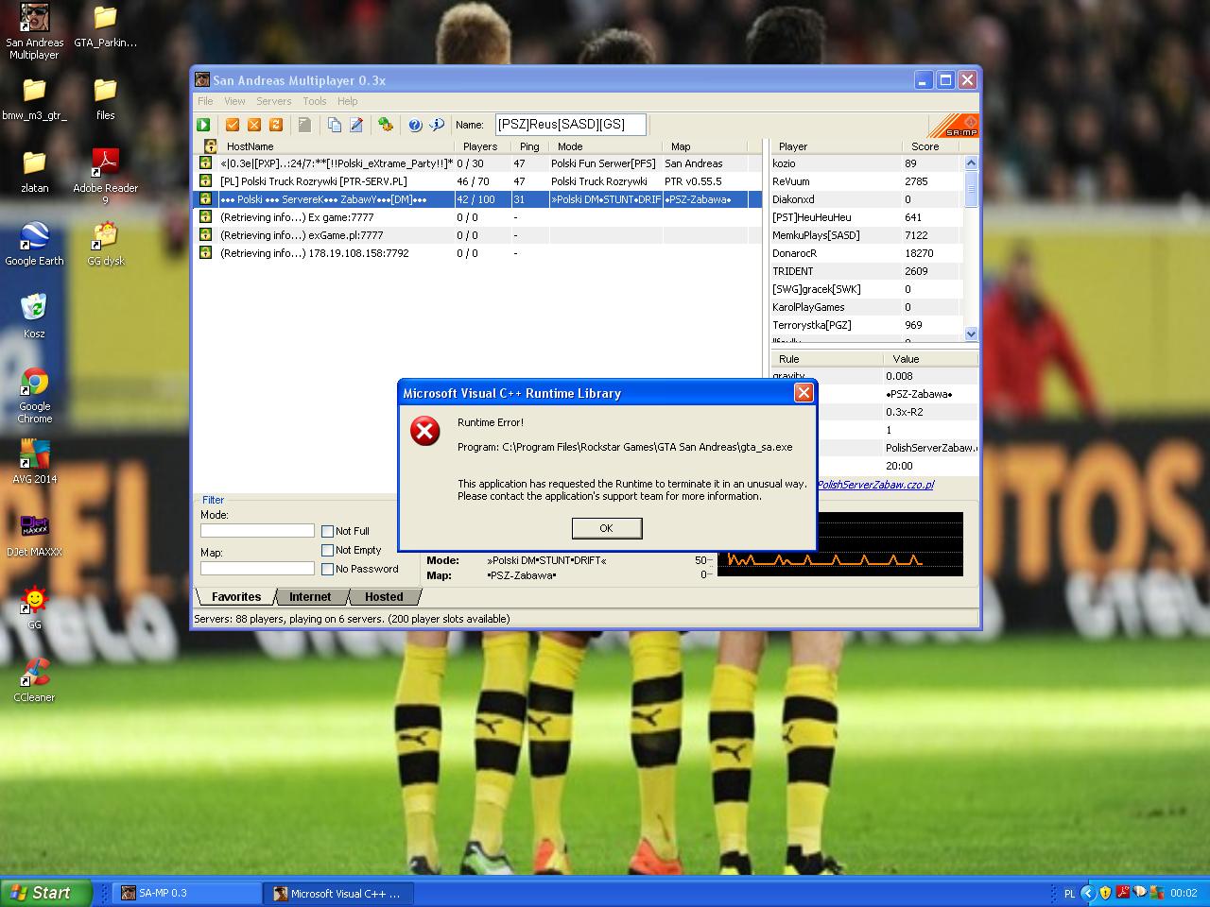Screen dimensions: 1210x907
Task: Close the Visual C++ Runtime Library dialog
Action: (804, 393)
